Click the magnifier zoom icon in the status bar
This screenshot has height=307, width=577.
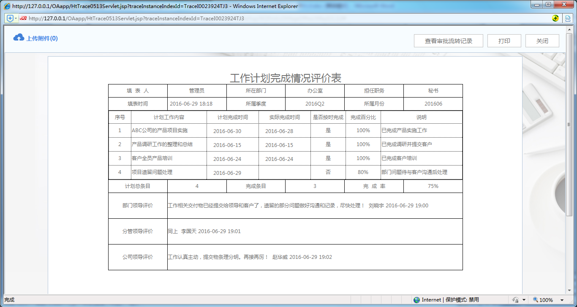[535, 300]
